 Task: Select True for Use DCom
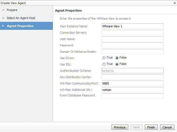(x=104, y=58)
